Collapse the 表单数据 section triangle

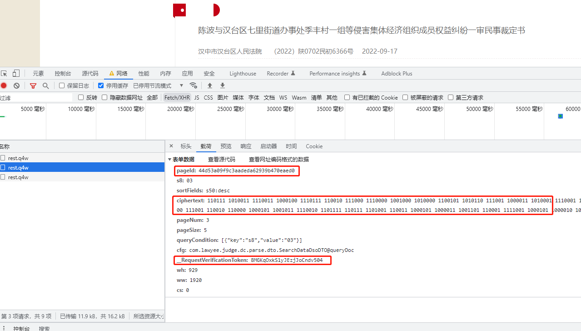point(169,159)
